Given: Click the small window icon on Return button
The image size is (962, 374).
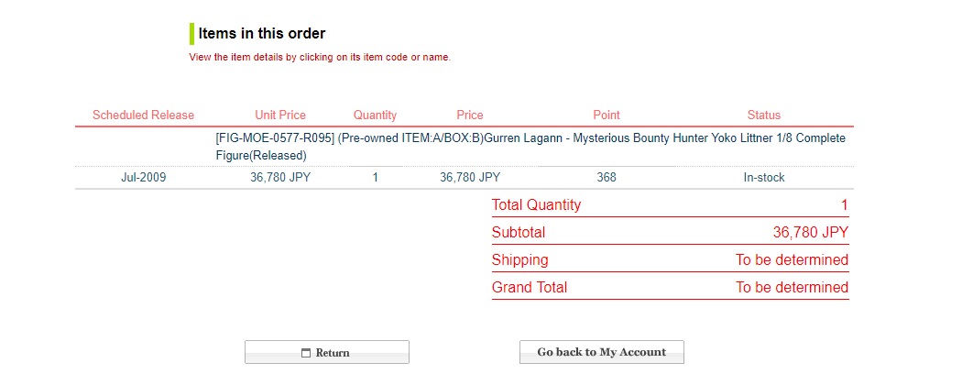Looking at the screenshot, I should (x=307, y=353).
